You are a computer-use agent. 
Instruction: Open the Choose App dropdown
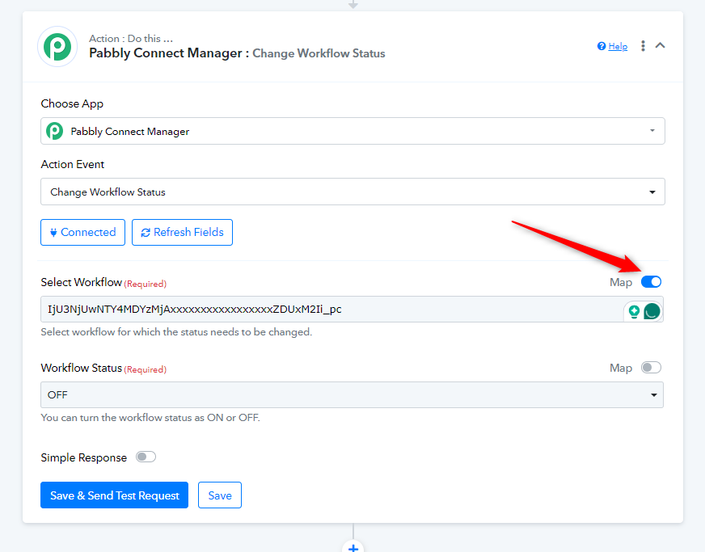click(352, 131)
